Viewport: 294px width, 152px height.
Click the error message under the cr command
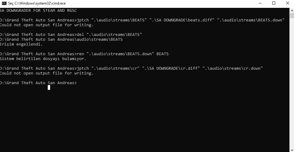[x=47, y=73]
